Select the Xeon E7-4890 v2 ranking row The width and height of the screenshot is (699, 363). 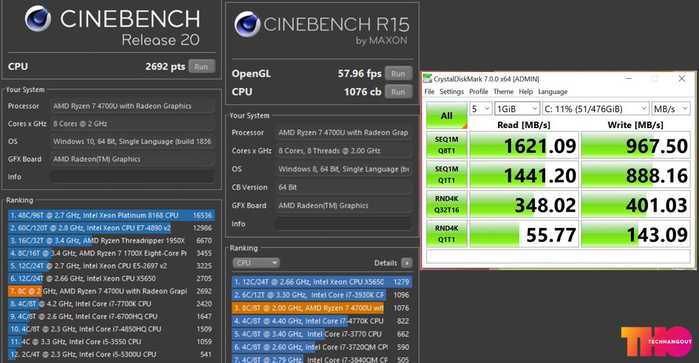(110, 228)
